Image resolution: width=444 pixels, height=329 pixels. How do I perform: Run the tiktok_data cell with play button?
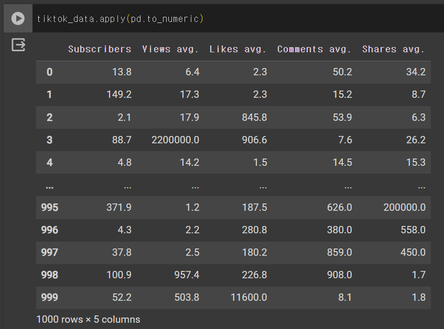pos(18,18)
